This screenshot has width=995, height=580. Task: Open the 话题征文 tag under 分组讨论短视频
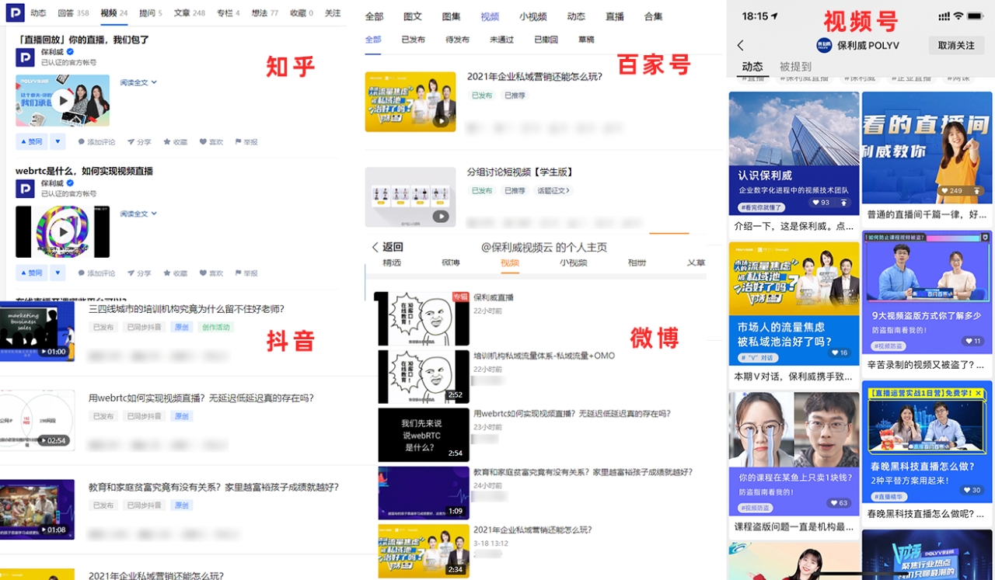pos(553,190)
